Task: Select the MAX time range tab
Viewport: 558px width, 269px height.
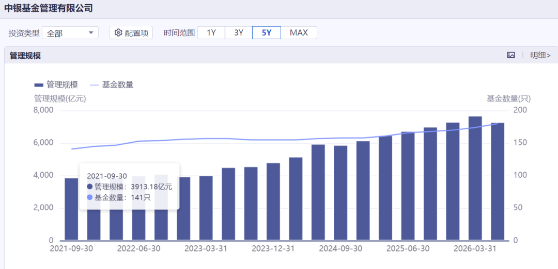Action: pos(299,32)
